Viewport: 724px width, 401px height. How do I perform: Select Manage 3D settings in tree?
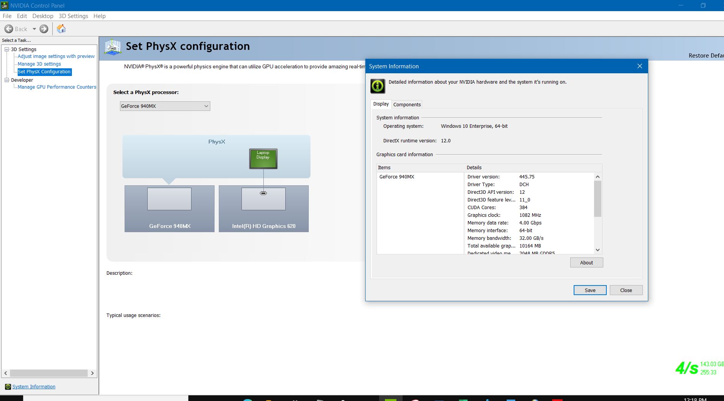[39, 64]
